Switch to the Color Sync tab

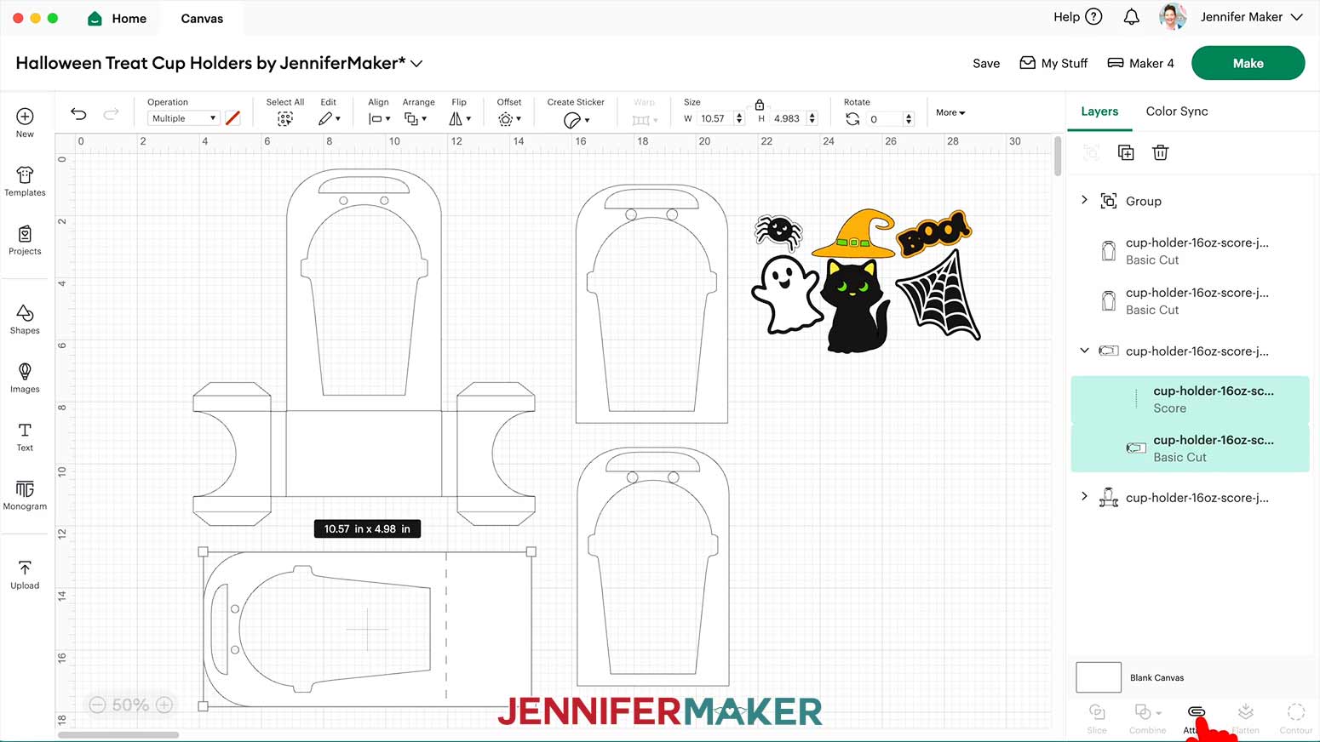pos(1177,111)
